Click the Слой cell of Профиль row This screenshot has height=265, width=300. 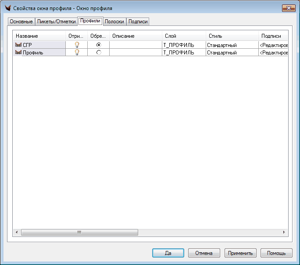click(183, 52)
